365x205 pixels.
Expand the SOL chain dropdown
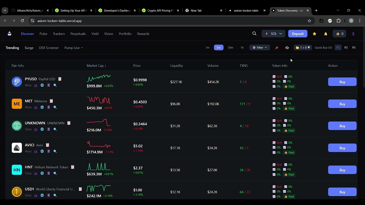tap(273, 34)
